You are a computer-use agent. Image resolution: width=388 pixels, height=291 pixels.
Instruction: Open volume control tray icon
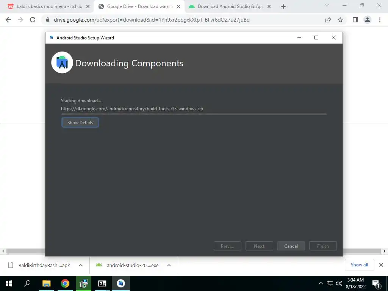click(339, 283)
